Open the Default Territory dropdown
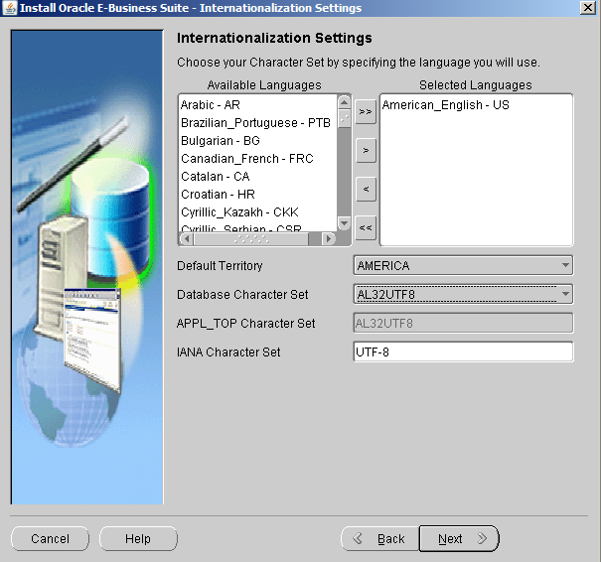 [x=464, y=265]
